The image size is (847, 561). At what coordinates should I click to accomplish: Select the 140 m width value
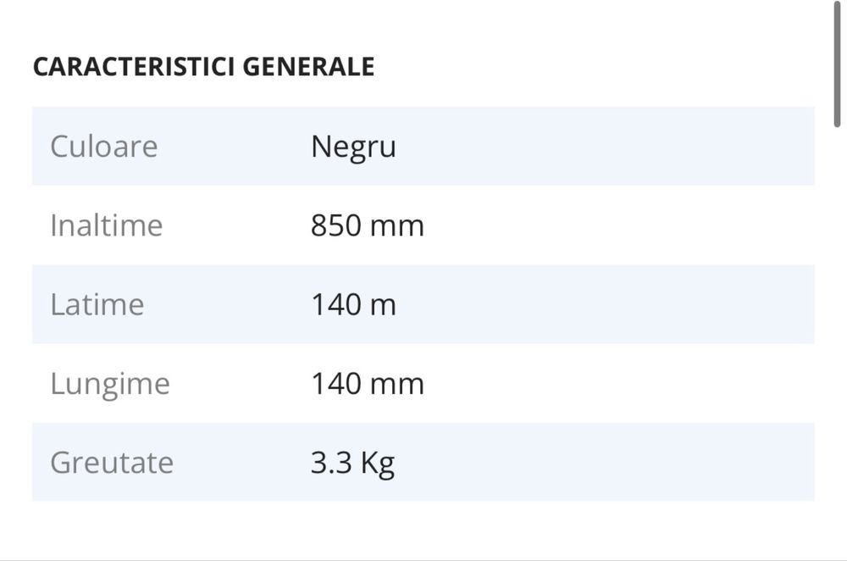tap(353, 304)
